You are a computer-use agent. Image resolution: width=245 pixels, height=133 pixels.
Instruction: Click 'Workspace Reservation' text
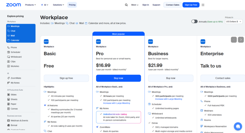(215, 126)
